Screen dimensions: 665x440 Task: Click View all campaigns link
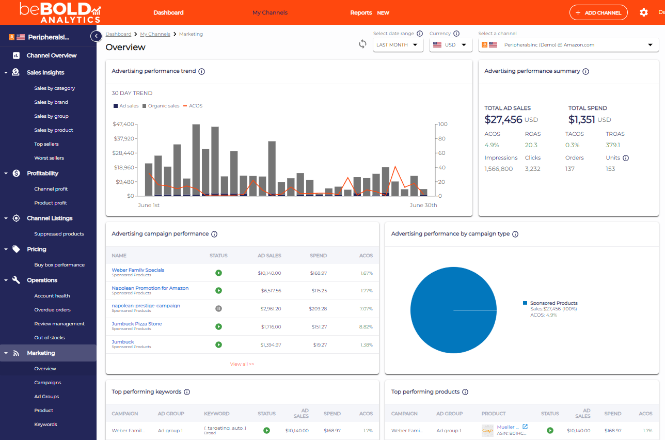pos(242,364)
